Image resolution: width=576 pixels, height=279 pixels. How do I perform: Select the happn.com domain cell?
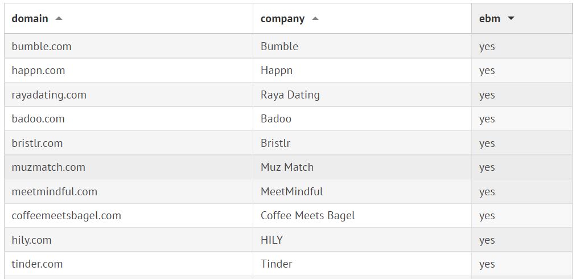click(38, 71)
